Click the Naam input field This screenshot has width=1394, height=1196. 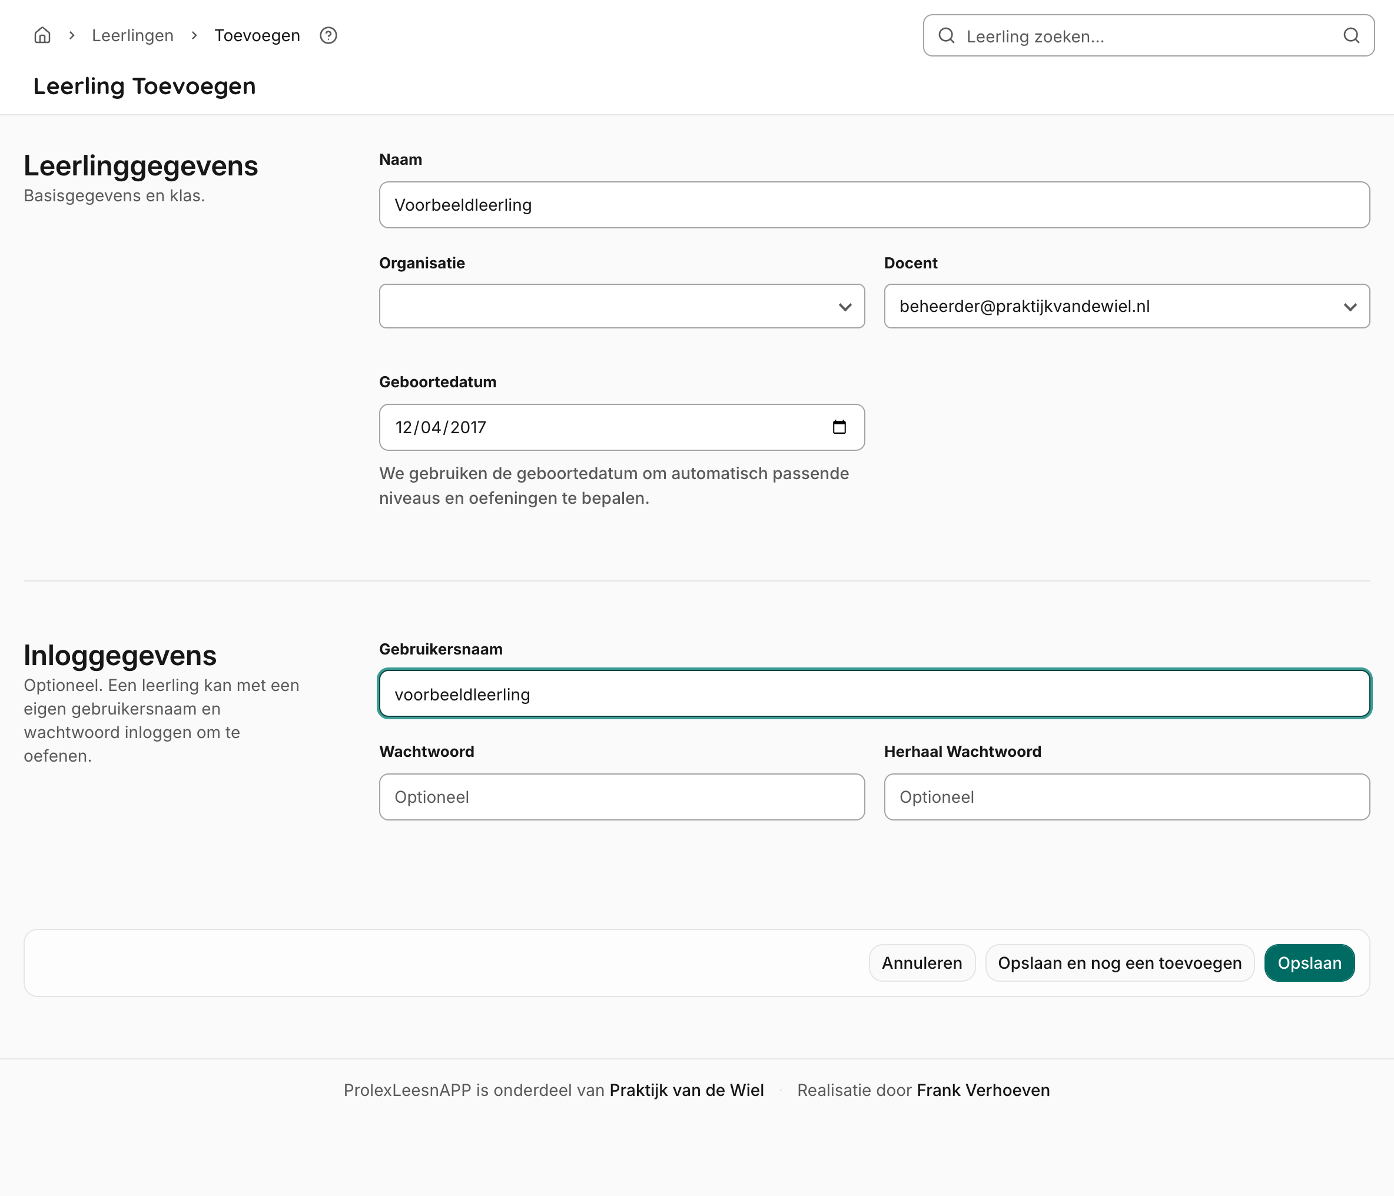click(874, 205)
